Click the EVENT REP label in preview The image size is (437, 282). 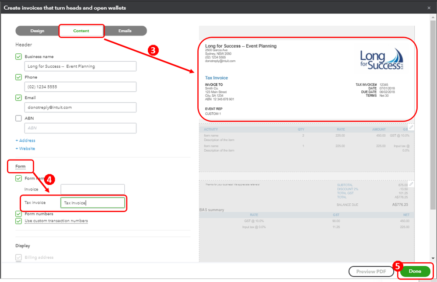214,109
